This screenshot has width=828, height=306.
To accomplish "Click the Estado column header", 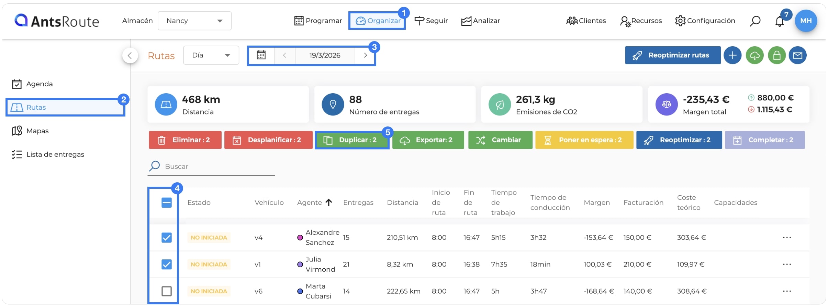I will coord(199,203).
